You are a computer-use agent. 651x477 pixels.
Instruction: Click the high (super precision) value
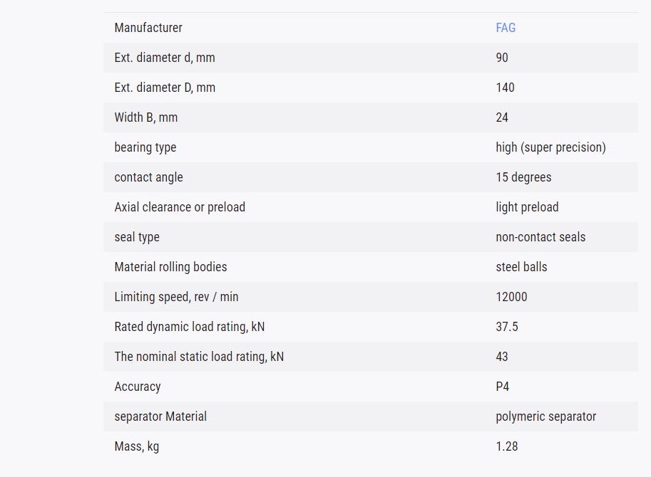[x=550, y=147]
